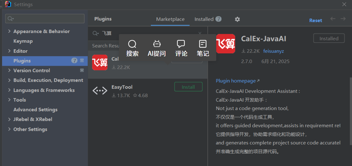
Task: Click the Installed button for CalEx-JavaAI
Action: (x=329, y=38)
